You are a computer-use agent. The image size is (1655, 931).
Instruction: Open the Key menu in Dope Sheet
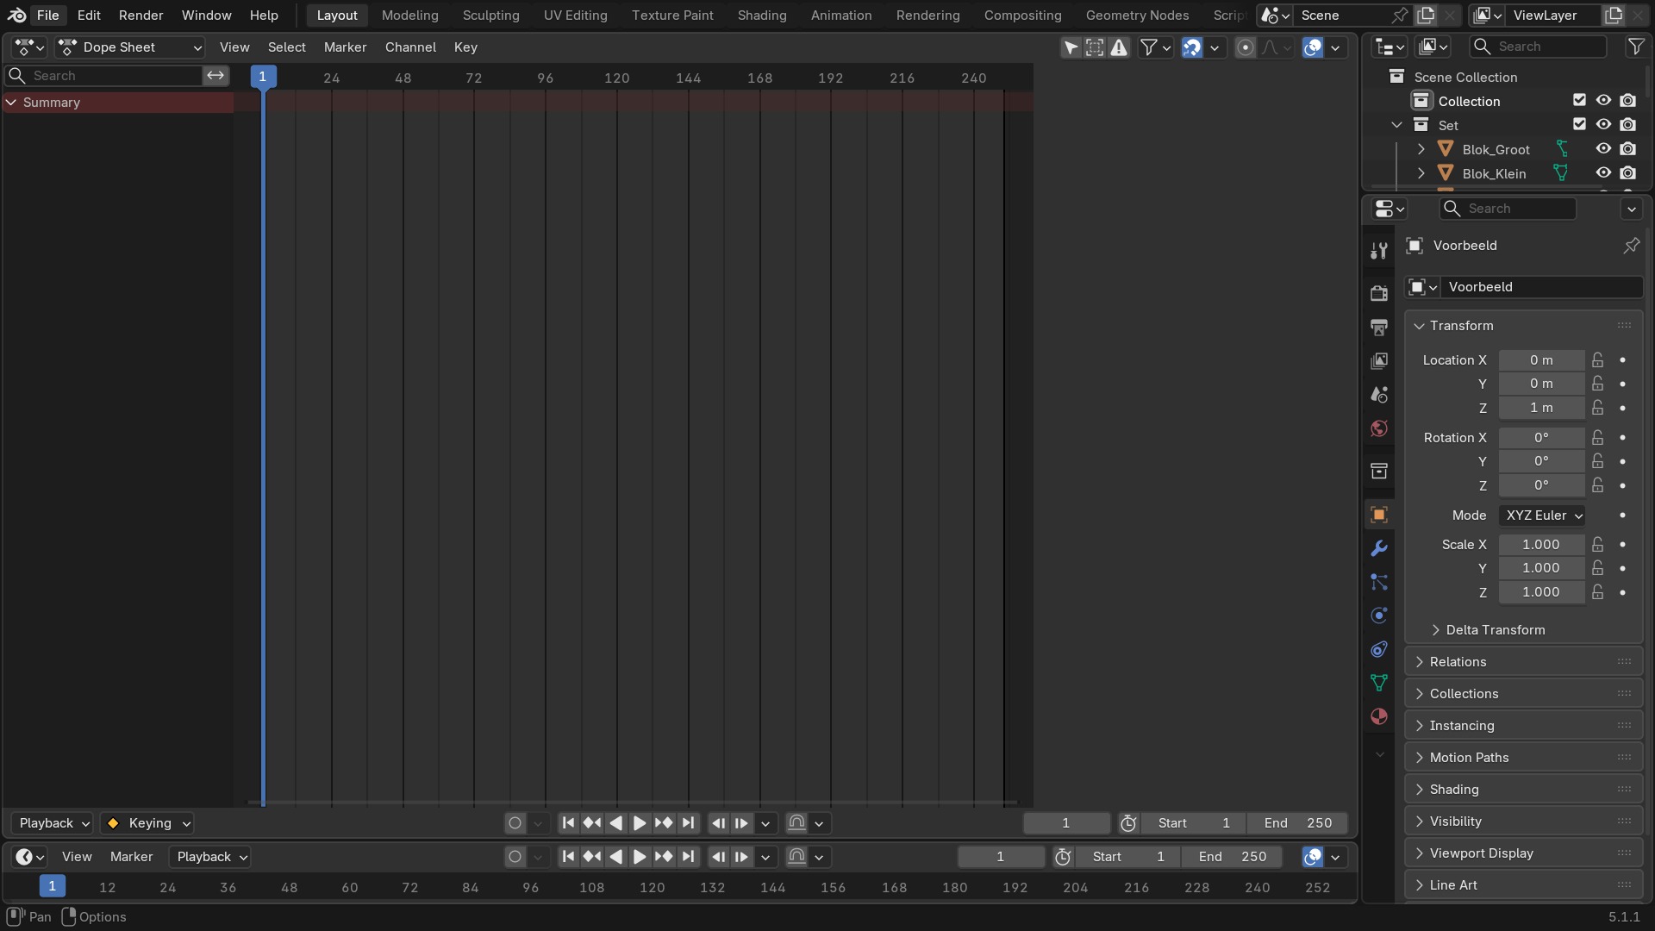[465, 47]
